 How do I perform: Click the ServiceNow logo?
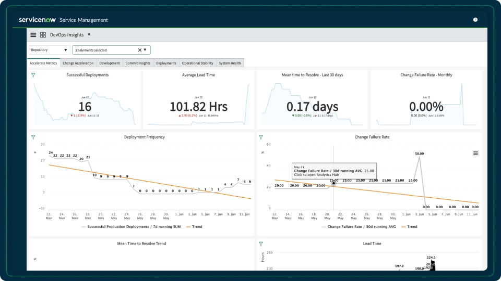(x=37, y=20)
